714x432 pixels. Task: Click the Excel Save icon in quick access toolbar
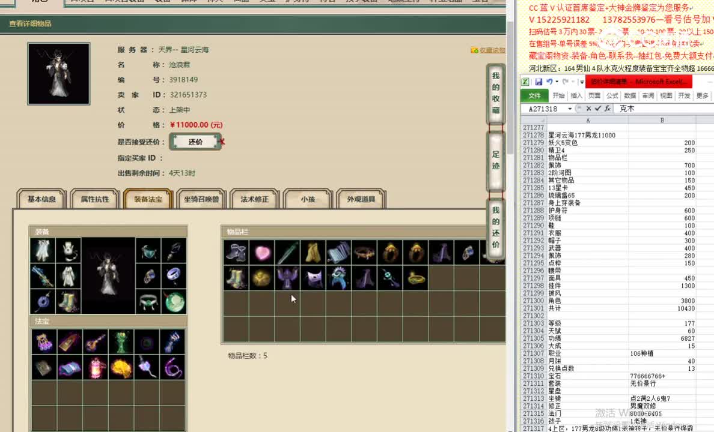(x=539, y=82)
